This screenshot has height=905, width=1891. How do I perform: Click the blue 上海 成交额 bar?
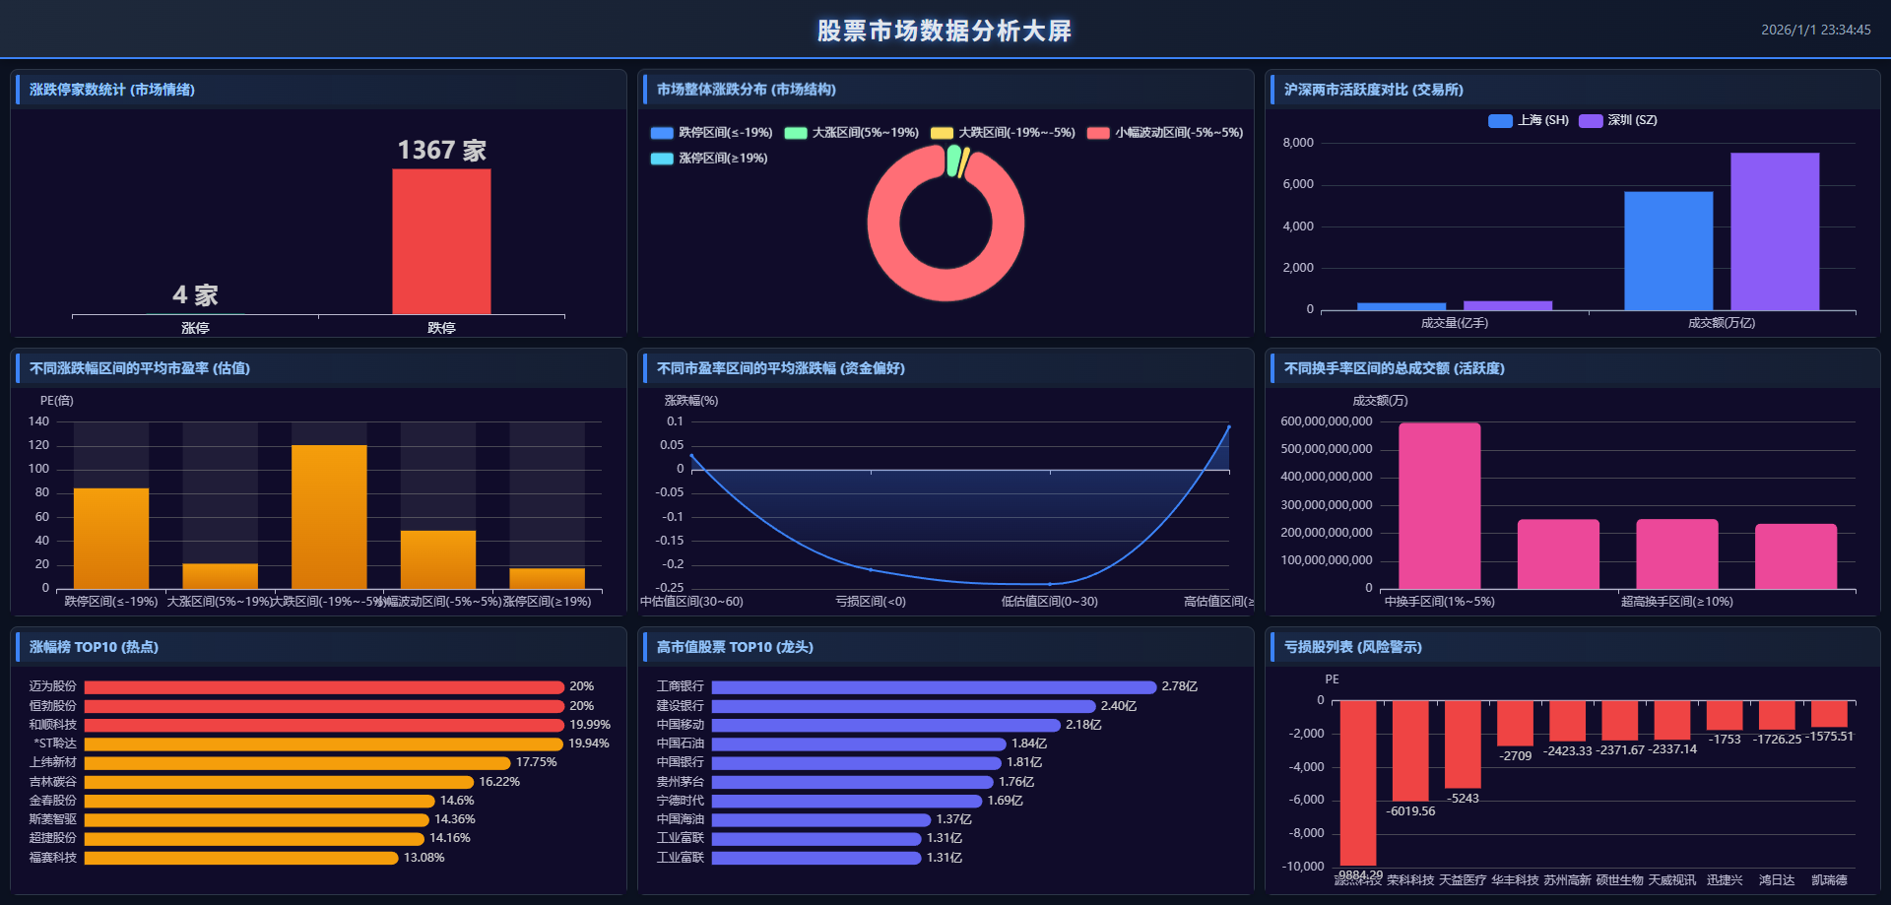(1667, 251)
